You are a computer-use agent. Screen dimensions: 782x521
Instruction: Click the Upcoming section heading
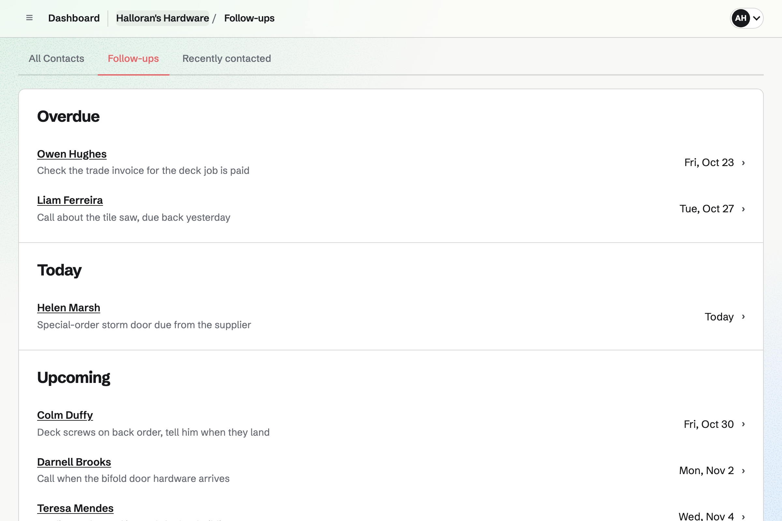pyautogui.click(x=74, y=377)
